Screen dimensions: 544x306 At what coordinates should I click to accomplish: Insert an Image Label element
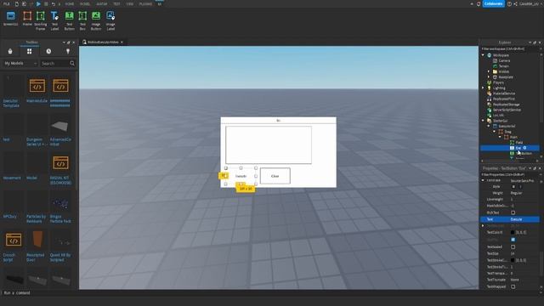110,20
